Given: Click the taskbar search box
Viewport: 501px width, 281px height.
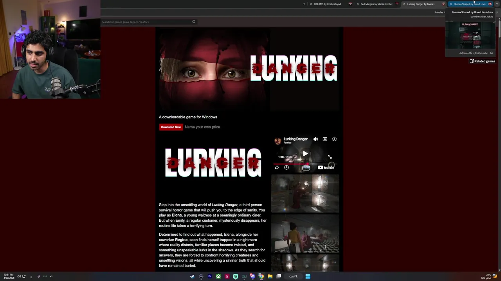Looking at the screenshot, I should pyautogui.click(x=293, y=276).
